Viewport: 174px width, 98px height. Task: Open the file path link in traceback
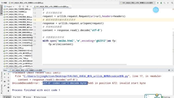(x=76, y=76)
